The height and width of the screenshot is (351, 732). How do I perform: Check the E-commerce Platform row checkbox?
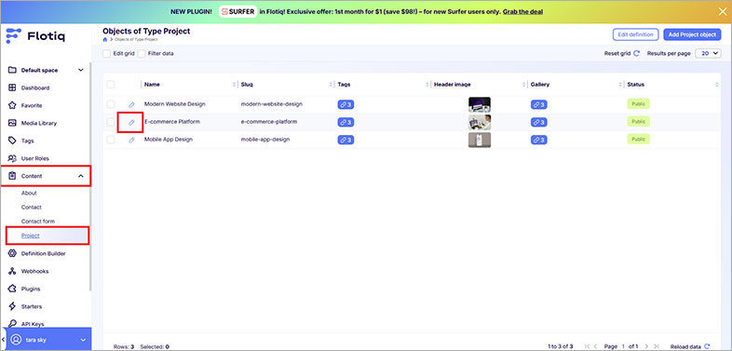tap(111, 122)
